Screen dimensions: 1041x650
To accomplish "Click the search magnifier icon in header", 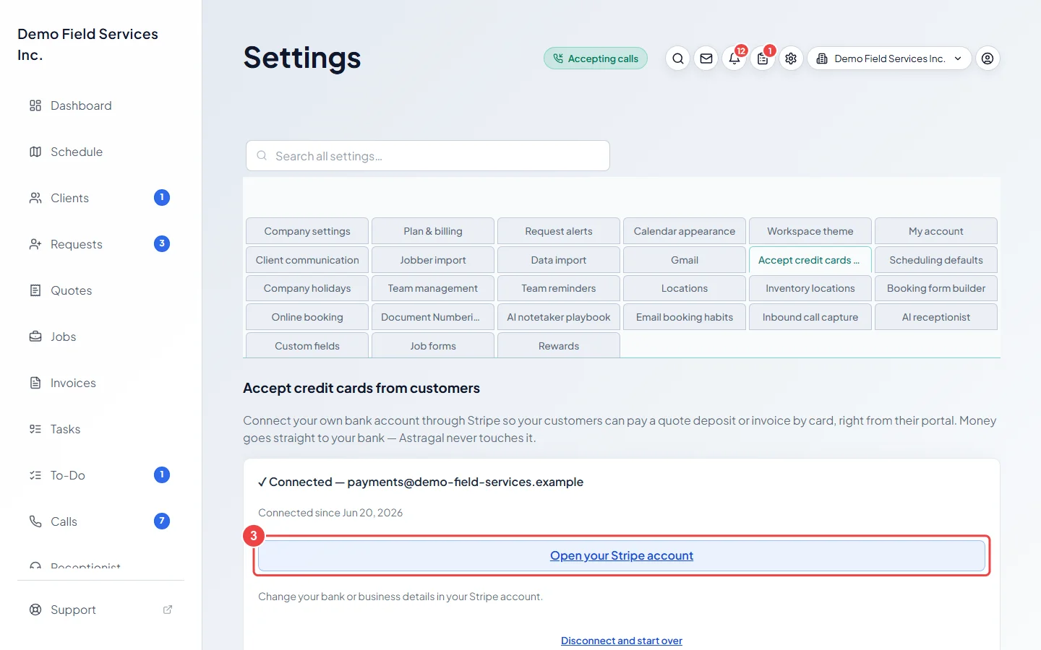I will click(x=677, y=58).
